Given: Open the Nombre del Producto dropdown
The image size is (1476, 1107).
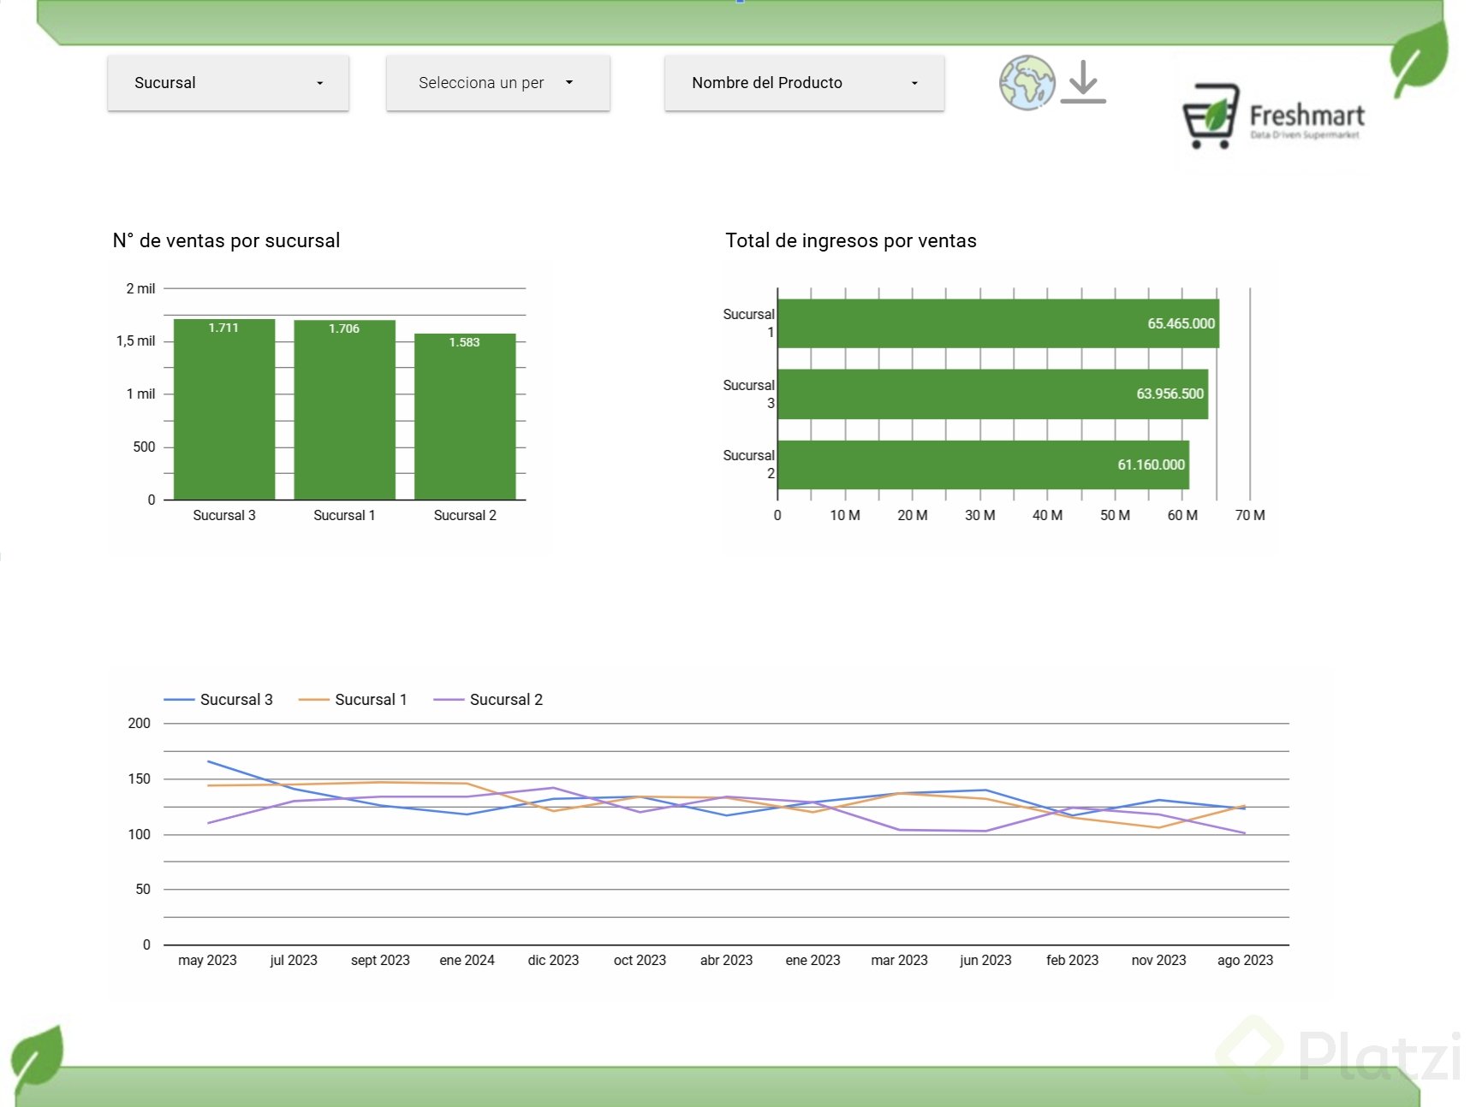Looking at the screenshot, I should pyautogui.click(x=804, y=83).
